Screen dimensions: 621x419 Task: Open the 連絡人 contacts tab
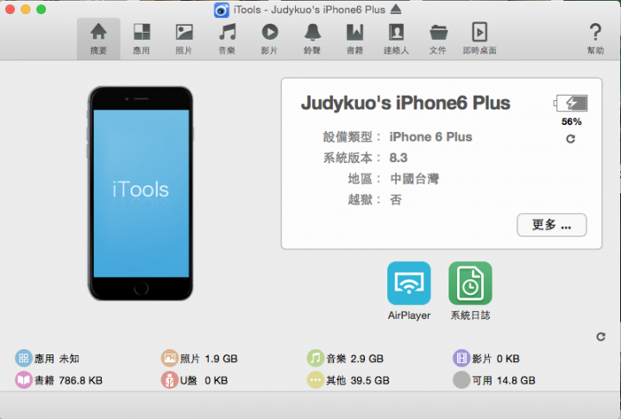[x=396, y=39]
